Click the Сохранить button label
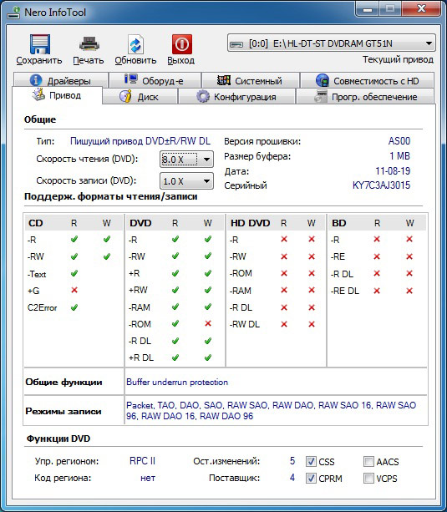This screenshot has width=447, height=512. click(x=39, y=61)
